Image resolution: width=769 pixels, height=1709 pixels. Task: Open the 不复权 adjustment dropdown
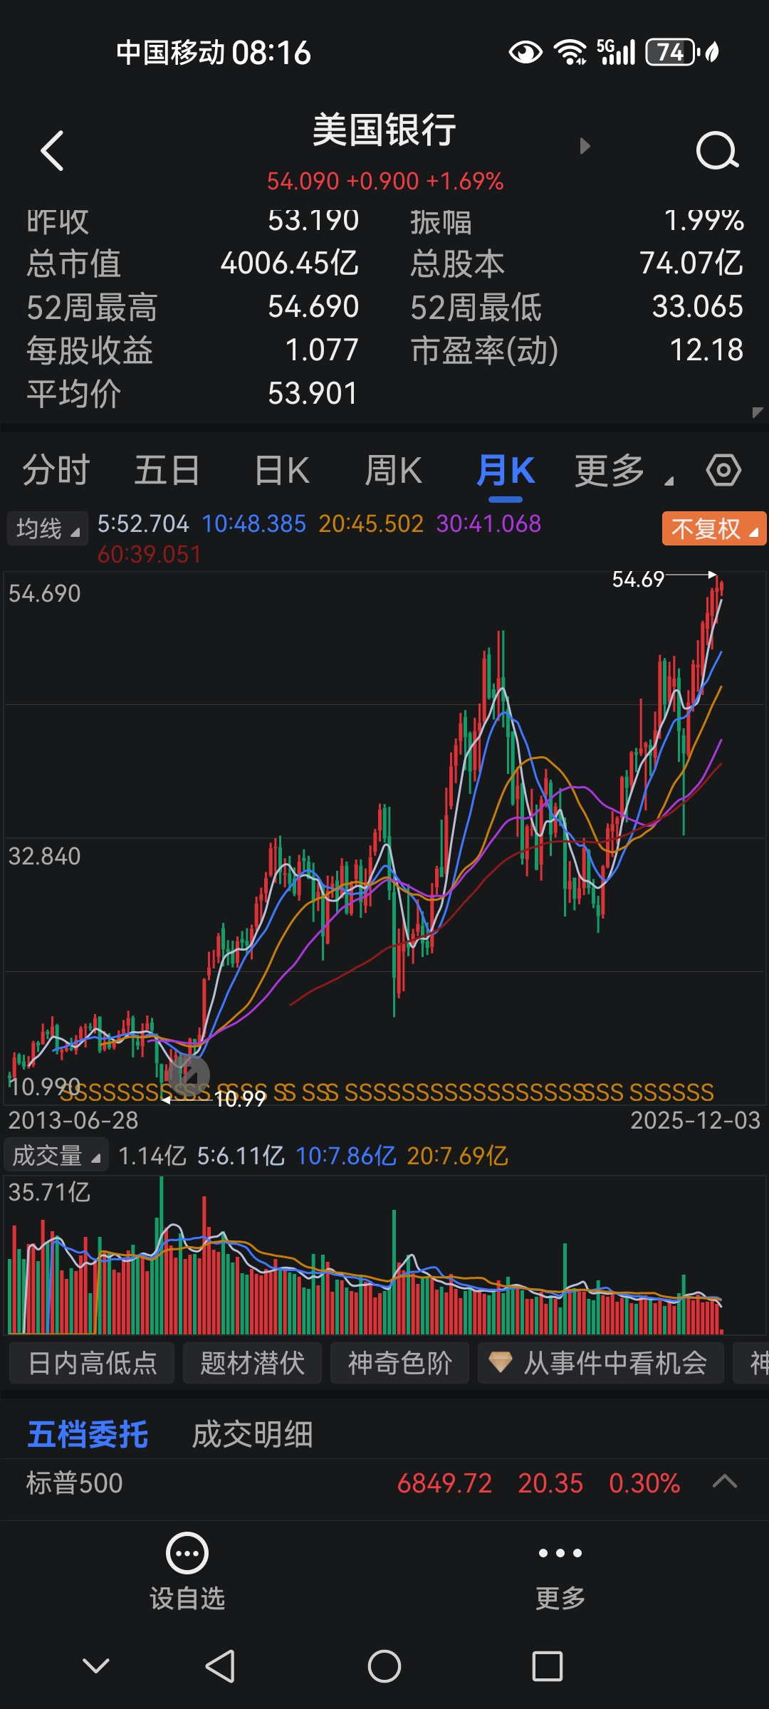tap(714, 528)
